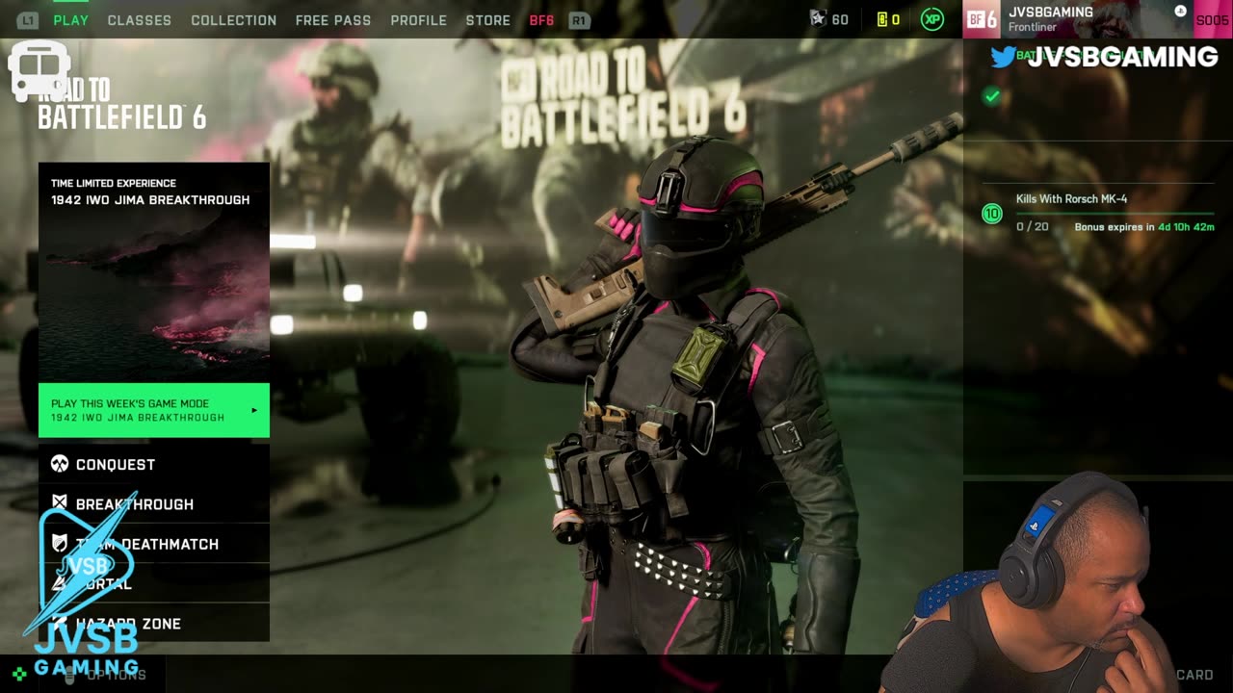1233x693 pixels.
Task: Open the PLAY tab
Action: (70, 20)
